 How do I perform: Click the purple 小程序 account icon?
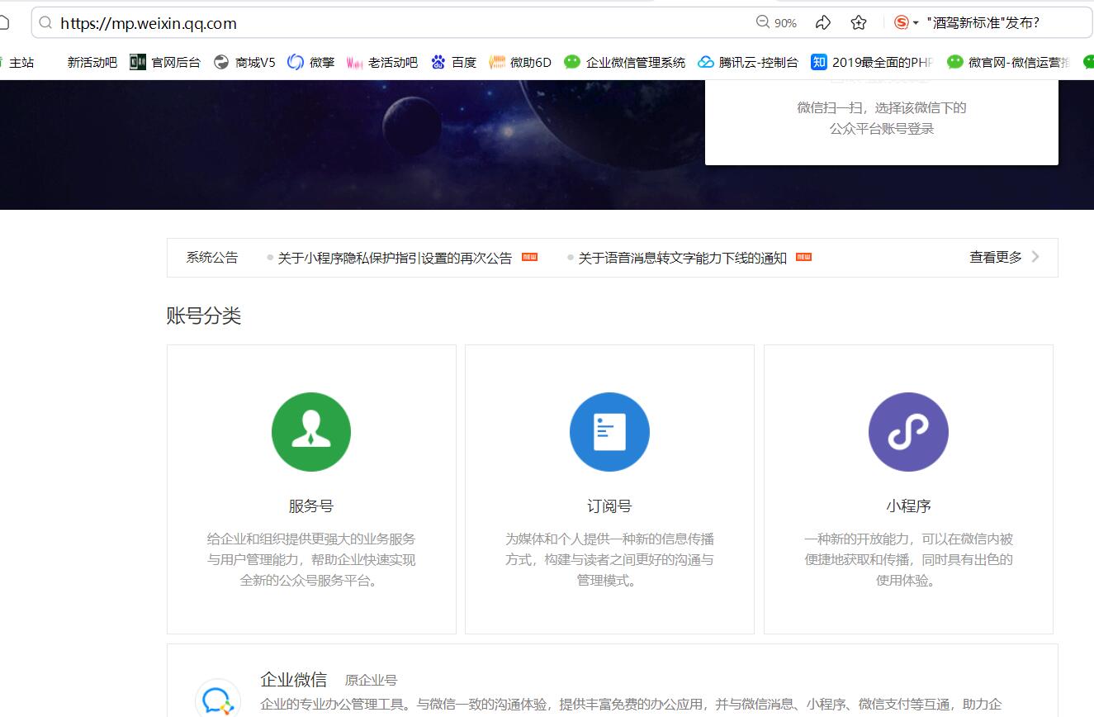click(x=908, y=432)
